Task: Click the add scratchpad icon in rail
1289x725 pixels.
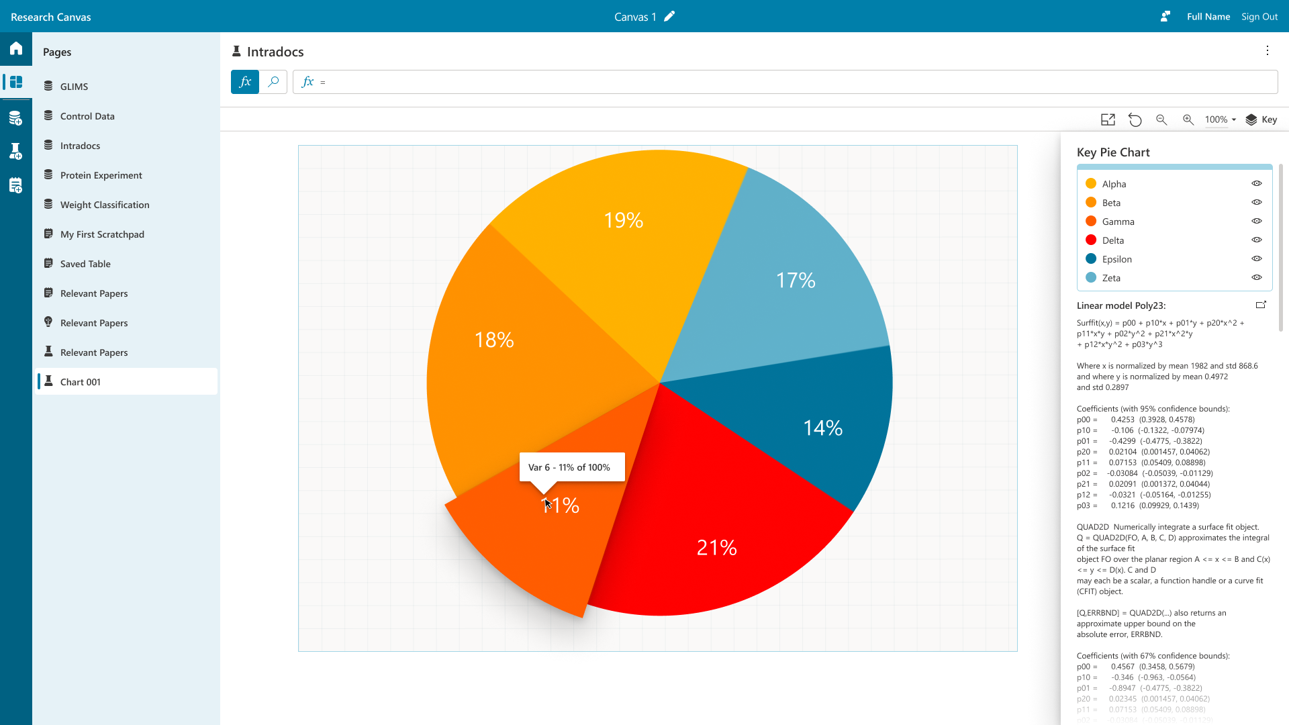Action: 16,185
